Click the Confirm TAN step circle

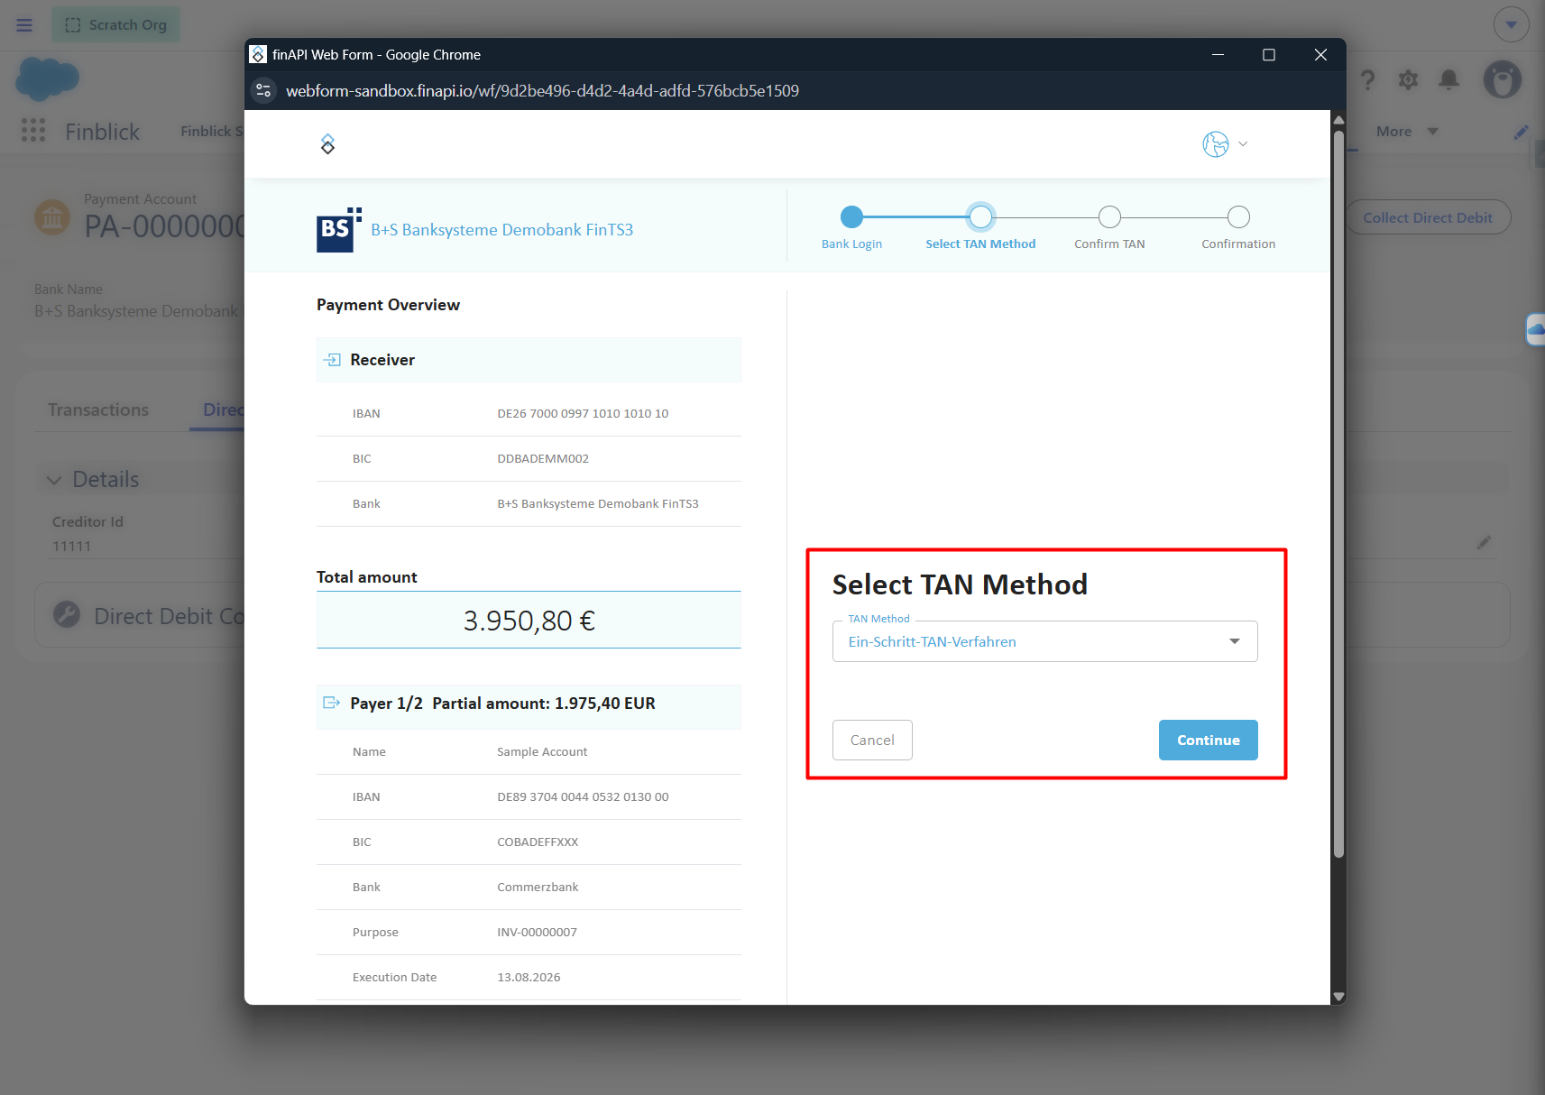[x=1109, y=217]
